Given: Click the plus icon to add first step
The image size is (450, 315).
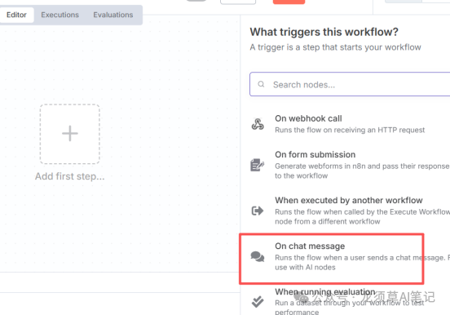Looking at the screenshot, I should (70, 134).
